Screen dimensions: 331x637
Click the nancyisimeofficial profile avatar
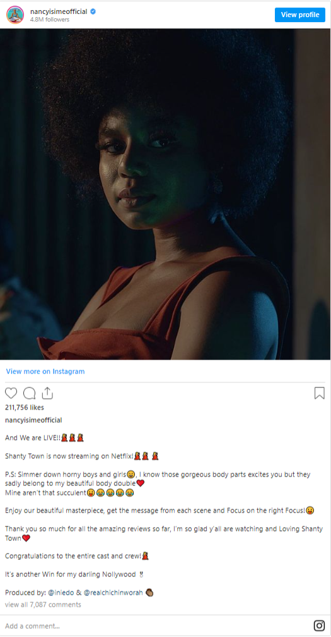point(15,15)
